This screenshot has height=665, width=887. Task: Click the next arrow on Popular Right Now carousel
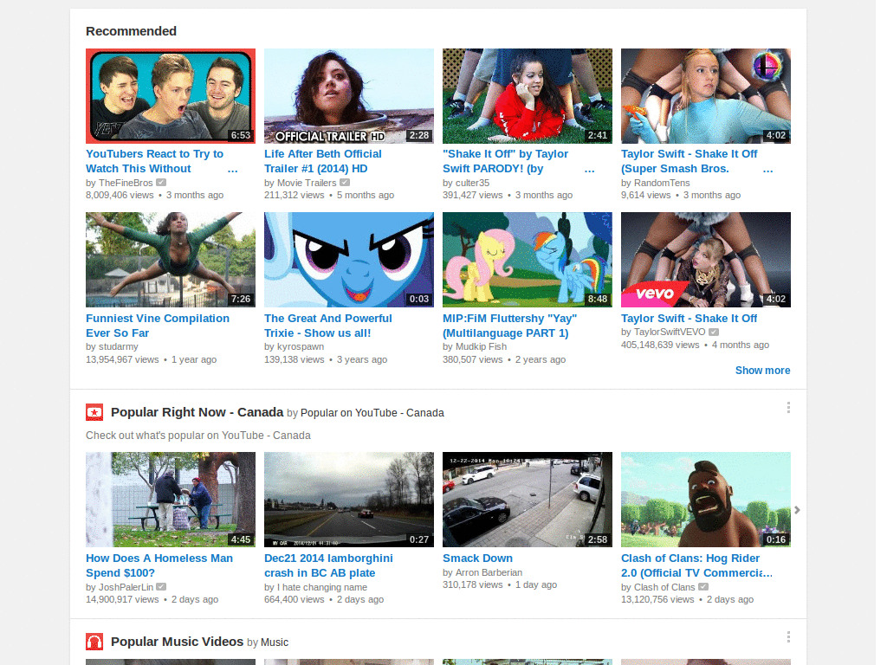(x=797, y=510)
